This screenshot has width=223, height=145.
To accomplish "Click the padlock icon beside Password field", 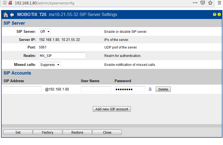I will [150, 89].
